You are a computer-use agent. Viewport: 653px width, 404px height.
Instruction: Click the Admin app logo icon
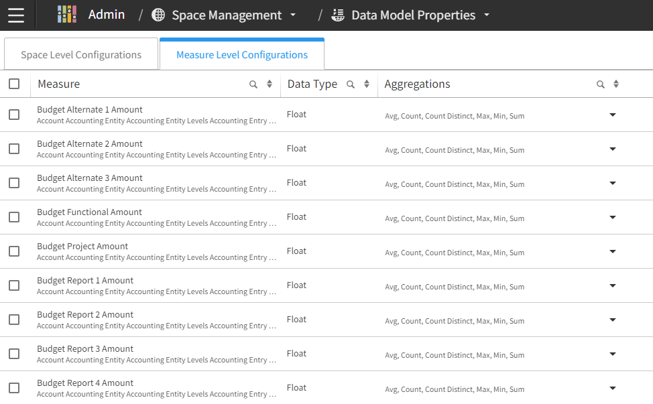click(x=66, y=15)
